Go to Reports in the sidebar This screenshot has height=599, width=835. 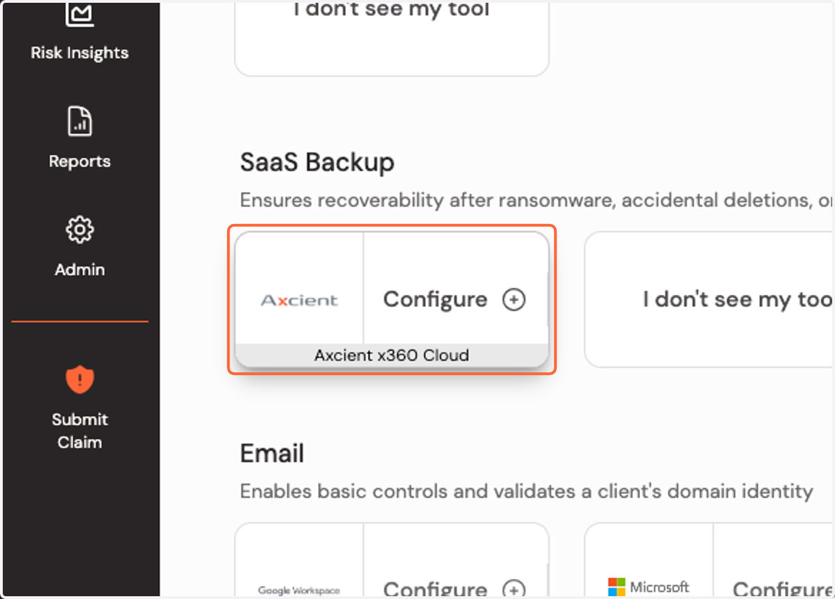79,161
